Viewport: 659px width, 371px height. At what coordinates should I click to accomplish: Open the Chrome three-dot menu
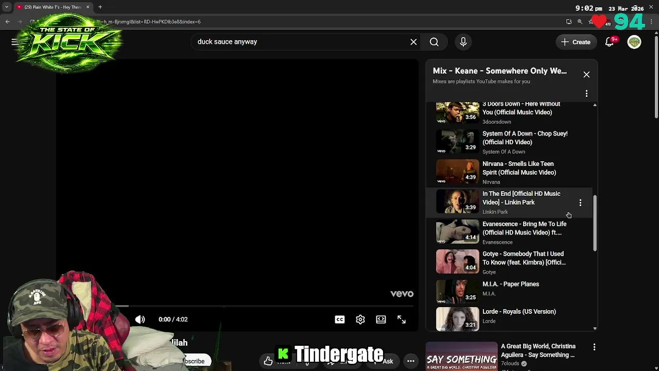pos(652,22)
